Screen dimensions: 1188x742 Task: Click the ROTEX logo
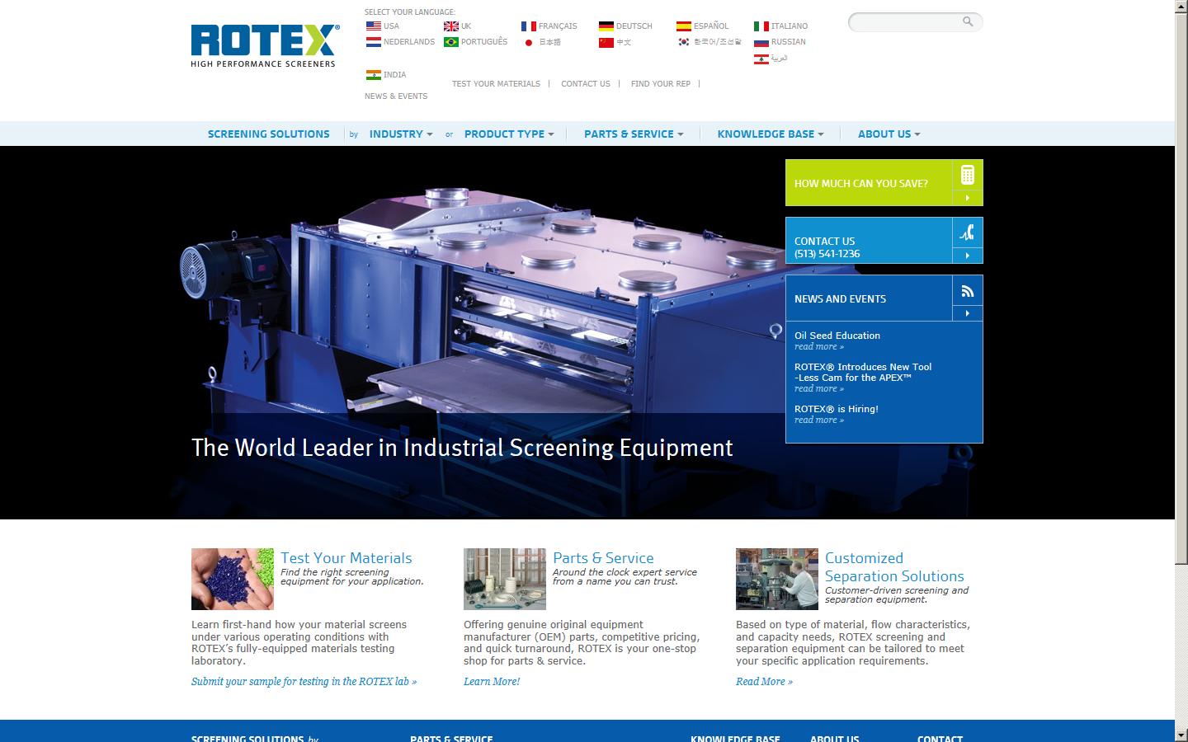[x=262, y=41]
